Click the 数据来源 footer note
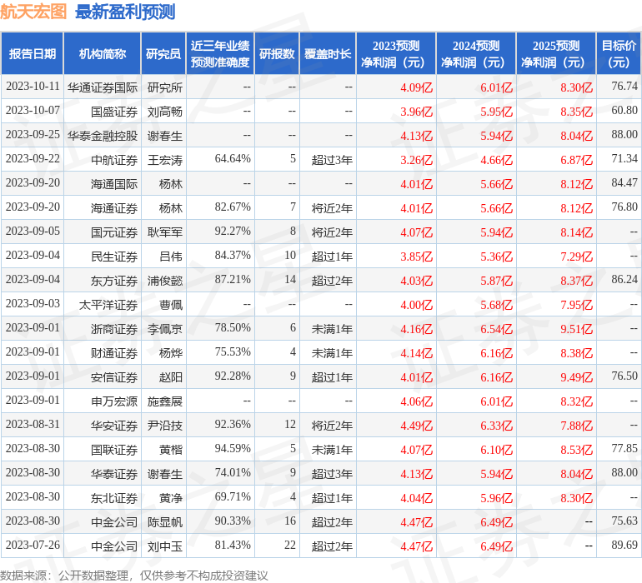 134,576
